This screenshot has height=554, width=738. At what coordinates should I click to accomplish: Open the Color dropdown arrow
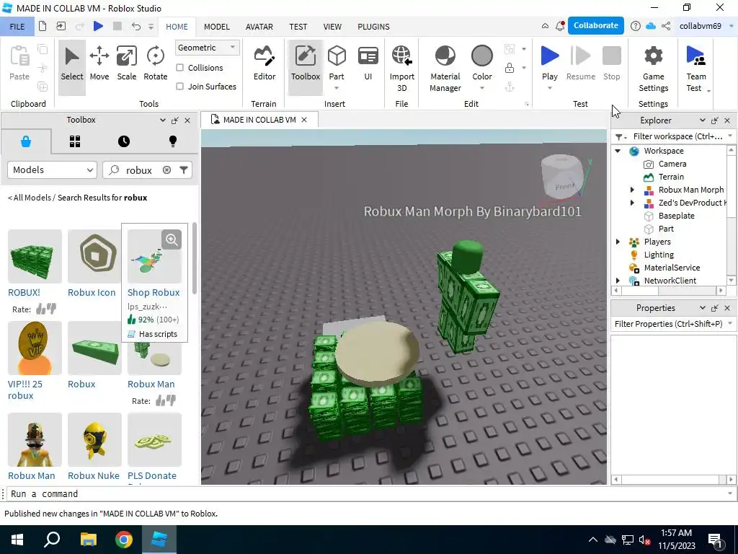[x=482, y=88]
